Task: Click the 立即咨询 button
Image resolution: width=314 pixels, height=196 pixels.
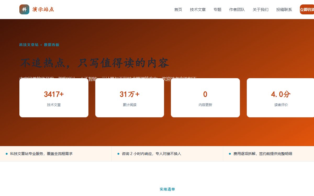Action: pyautogui.click(x=307, y=9)
